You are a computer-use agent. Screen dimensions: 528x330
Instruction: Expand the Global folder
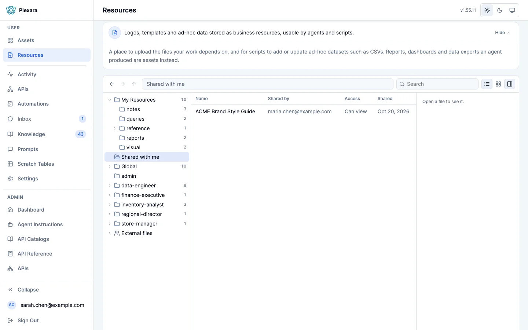[x=110, y=166]
